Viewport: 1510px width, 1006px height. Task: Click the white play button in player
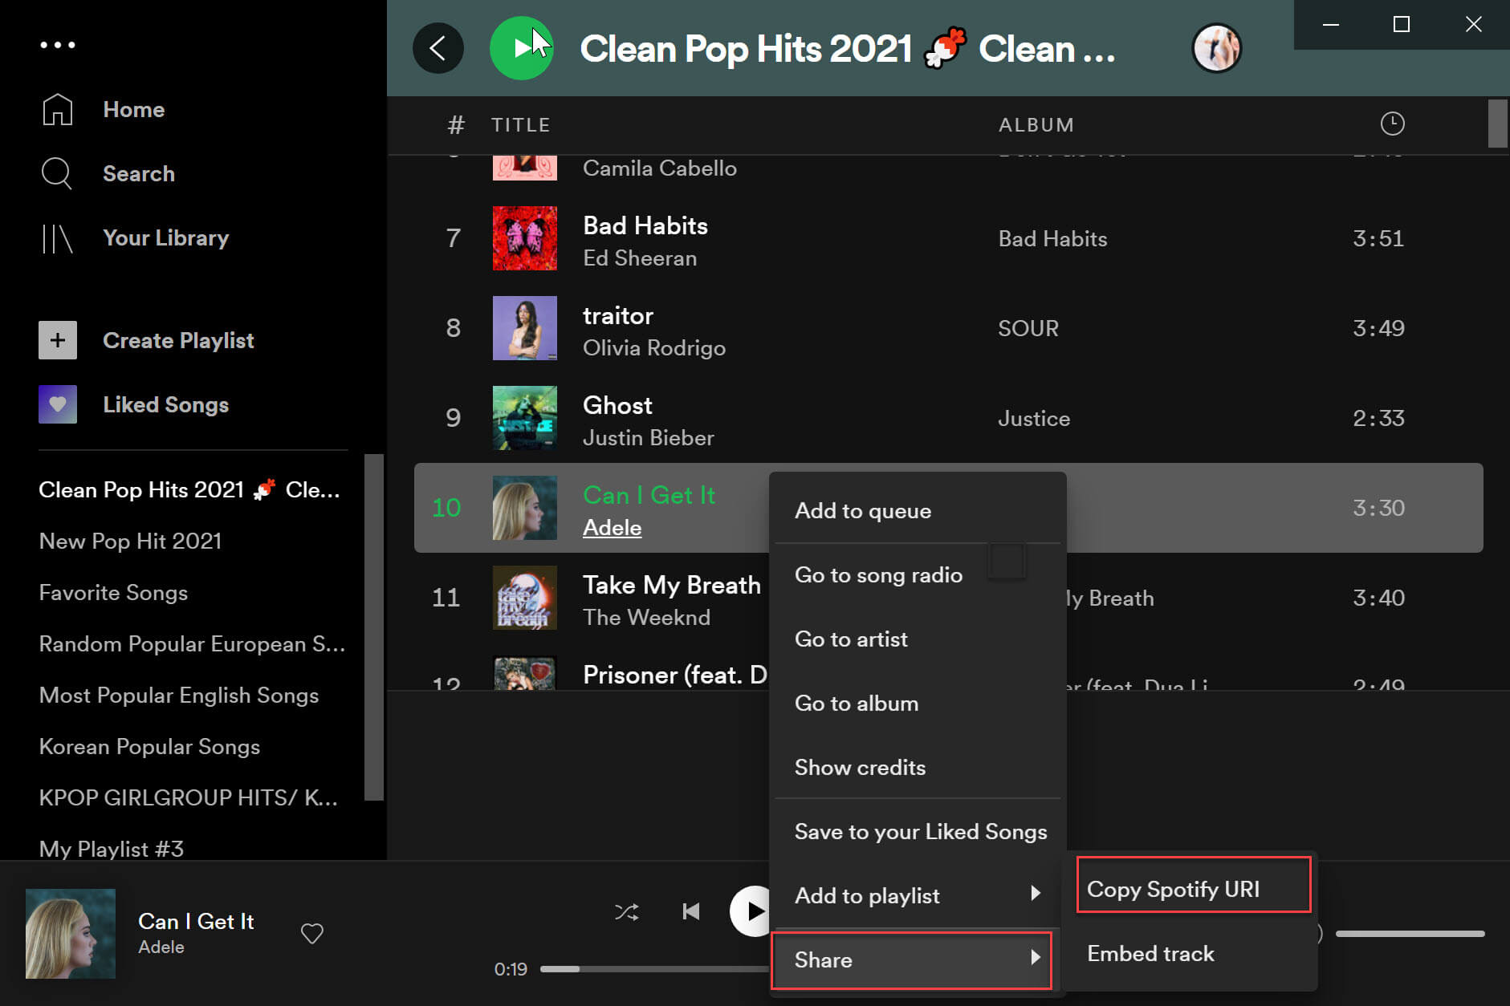pos(751,911)
